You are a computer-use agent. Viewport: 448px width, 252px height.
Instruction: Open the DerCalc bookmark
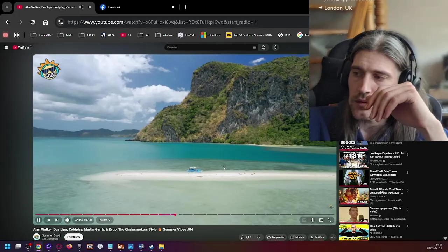[187, 35]
